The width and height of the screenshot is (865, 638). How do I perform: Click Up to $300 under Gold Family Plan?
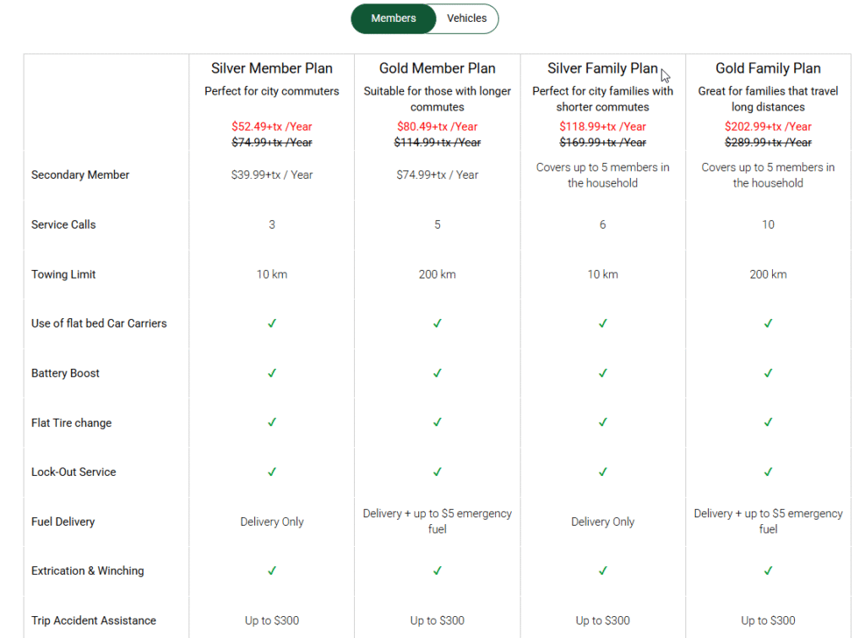(x=768, y=620)
